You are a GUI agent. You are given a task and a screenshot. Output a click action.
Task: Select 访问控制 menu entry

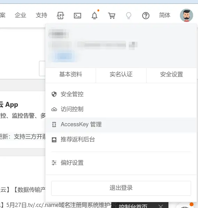tap(121, 109)
